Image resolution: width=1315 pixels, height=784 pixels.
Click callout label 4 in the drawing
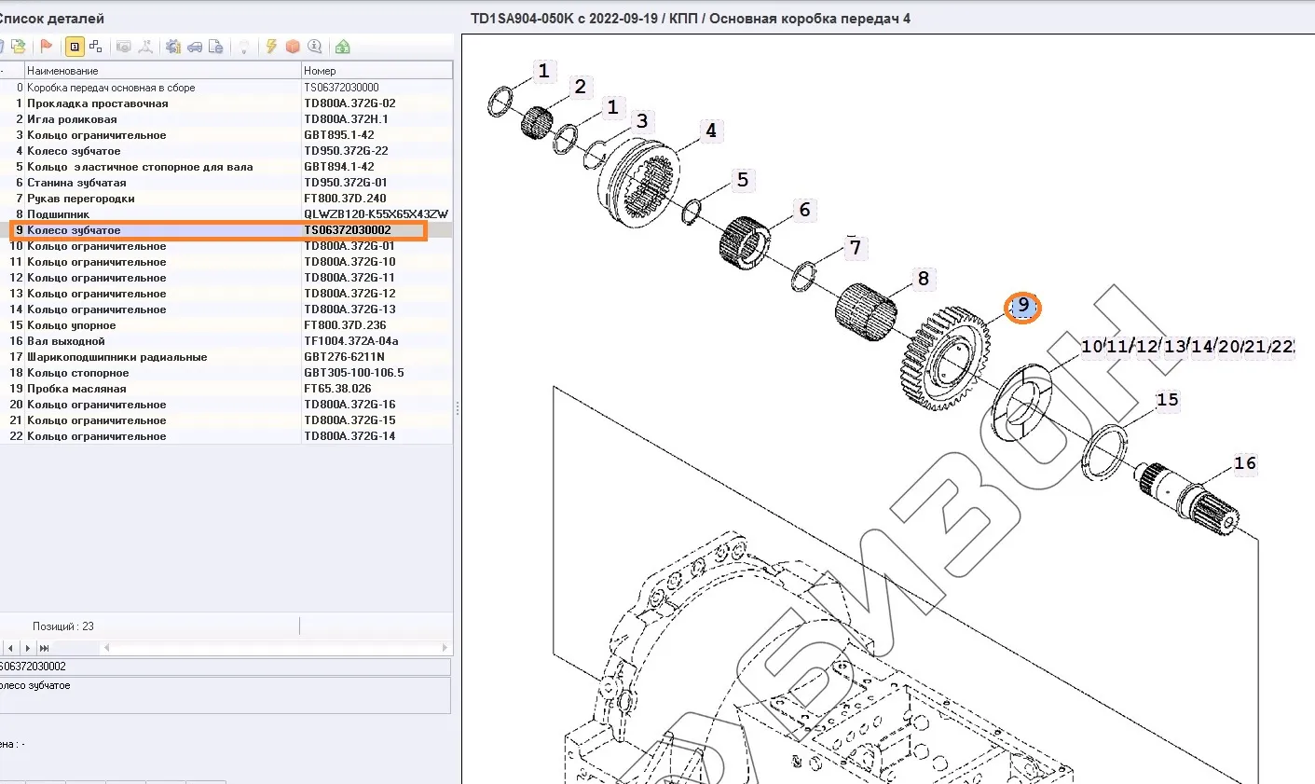[x=710, y=131]
